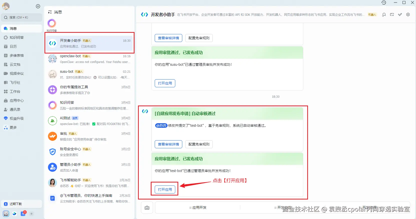Click 配置免审规则 in the test-bot card

[199, 144]
